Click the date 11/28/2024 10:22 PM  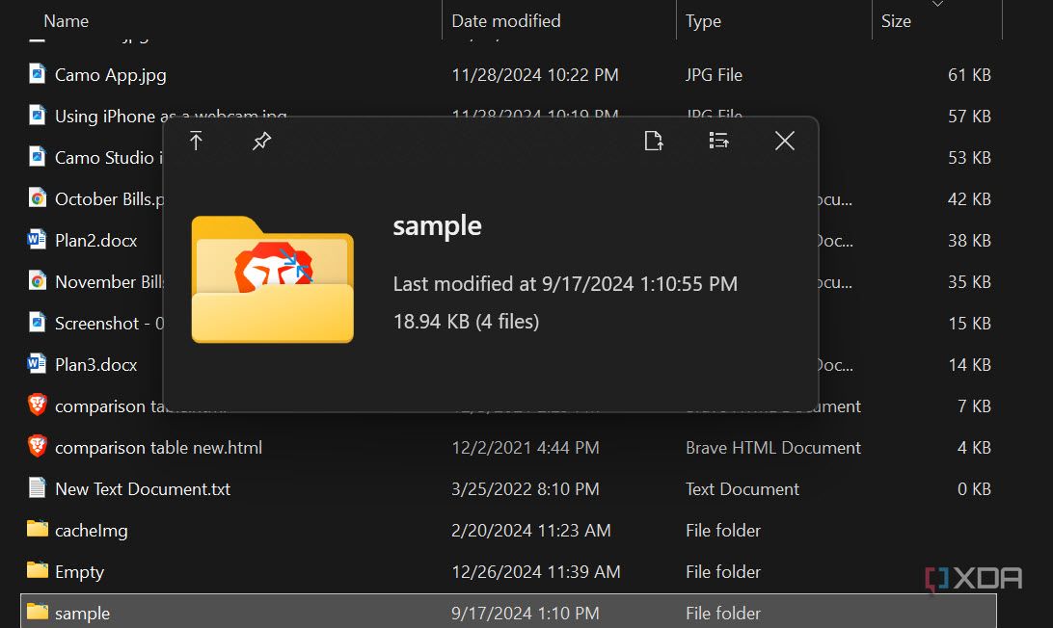point(534,75)
